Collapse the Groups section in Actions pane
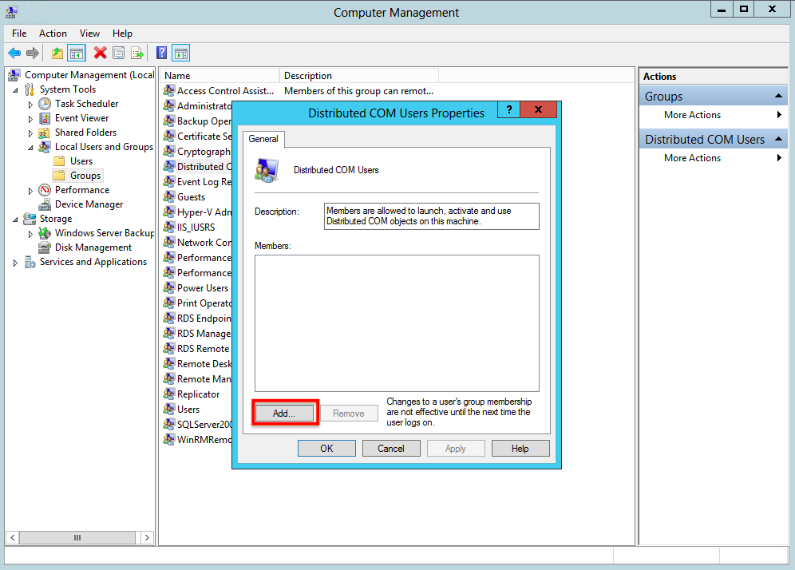Image resolution: width=795 pixels, height=570 pixels. pyautogui.click(x=778, y=96)
